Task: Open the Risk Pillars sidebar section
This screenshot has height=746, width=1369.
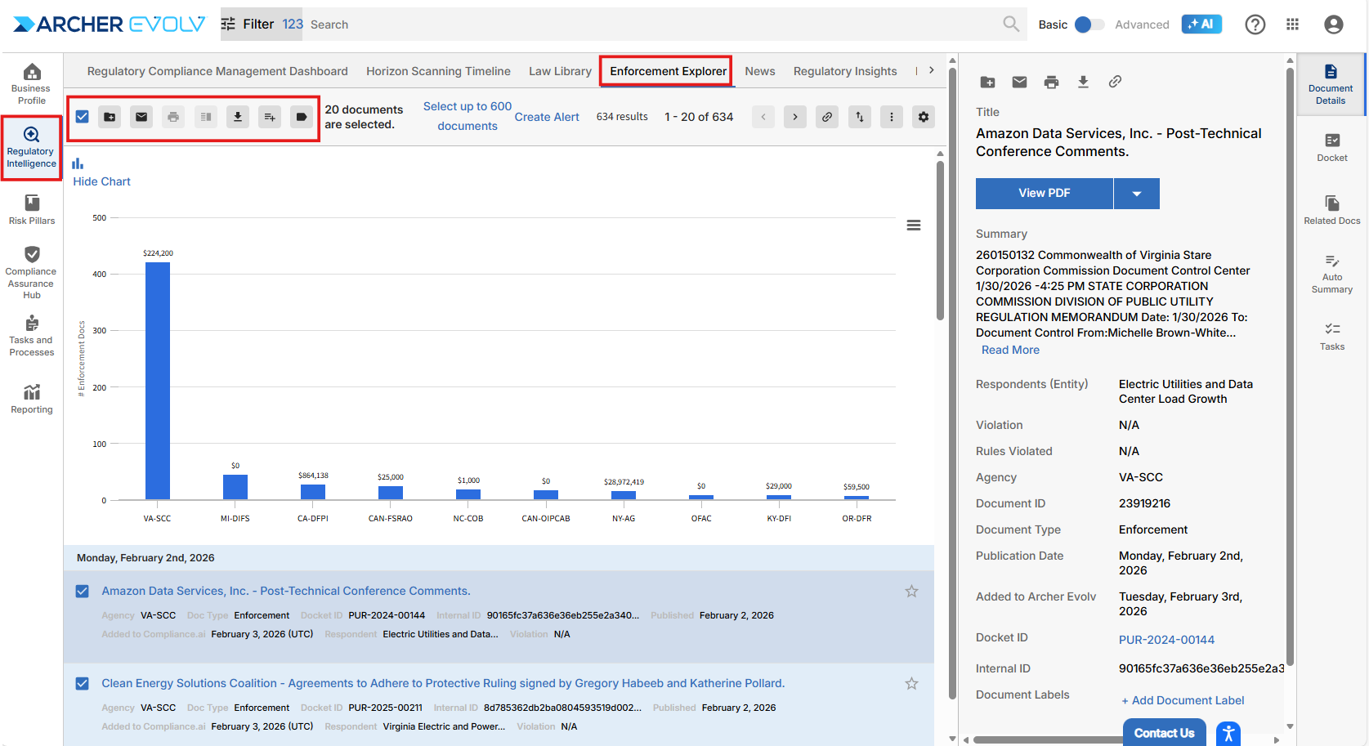Action: coord(32,209)
